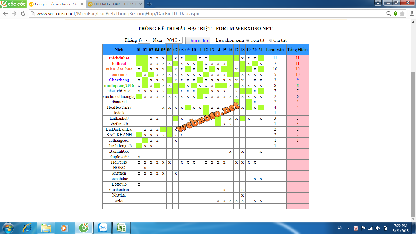
Task: Open the clock showing 7:20 PM
Action: point(400,228)
